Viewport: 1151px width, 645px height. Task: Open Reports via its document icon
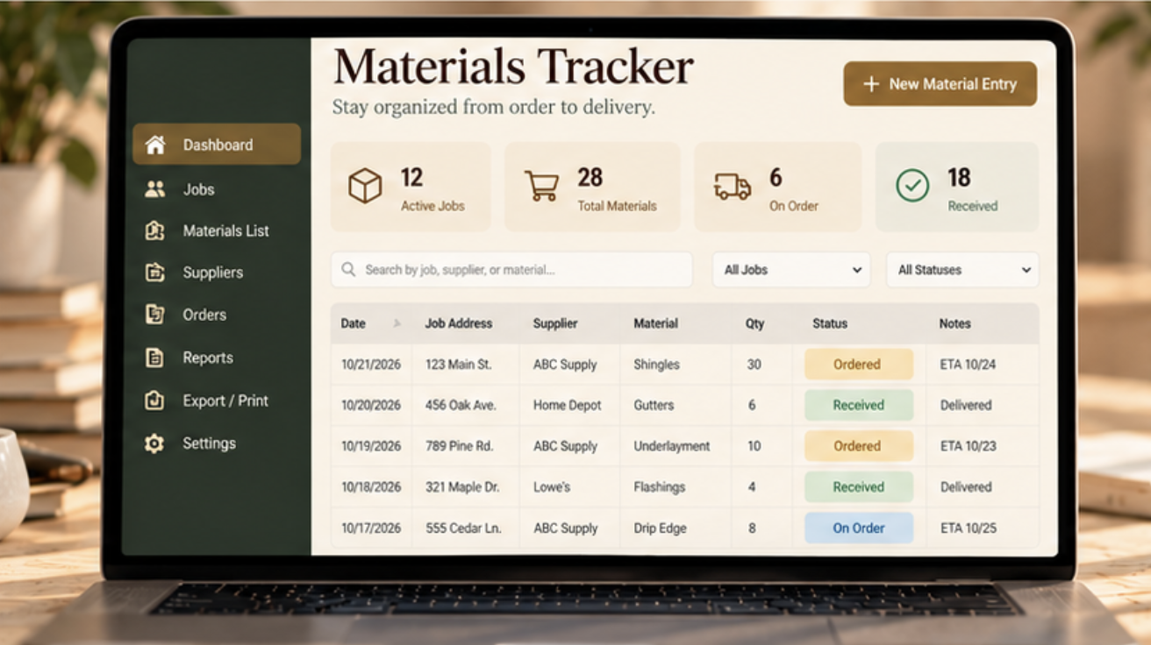[x=155, y=358]
